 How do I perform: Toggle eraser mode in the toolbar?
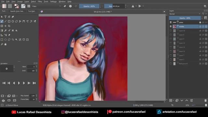point(65,6)
